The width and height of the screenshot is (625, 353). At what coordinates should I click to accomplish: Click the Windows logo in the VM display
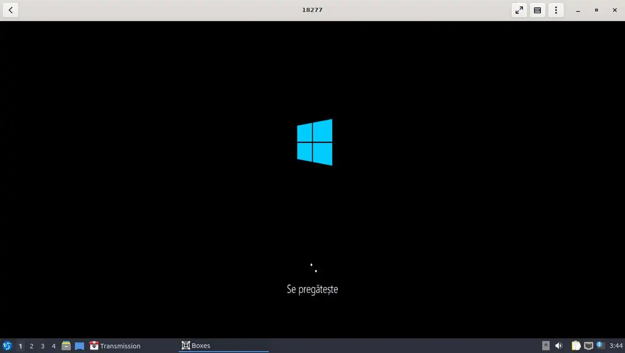click(x=315, y=142)
